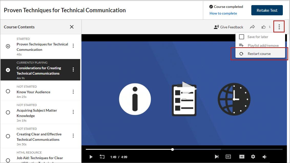
Task: Click the thumbs-up like icon
Action: pyautogui.click(x=263, y=27)
